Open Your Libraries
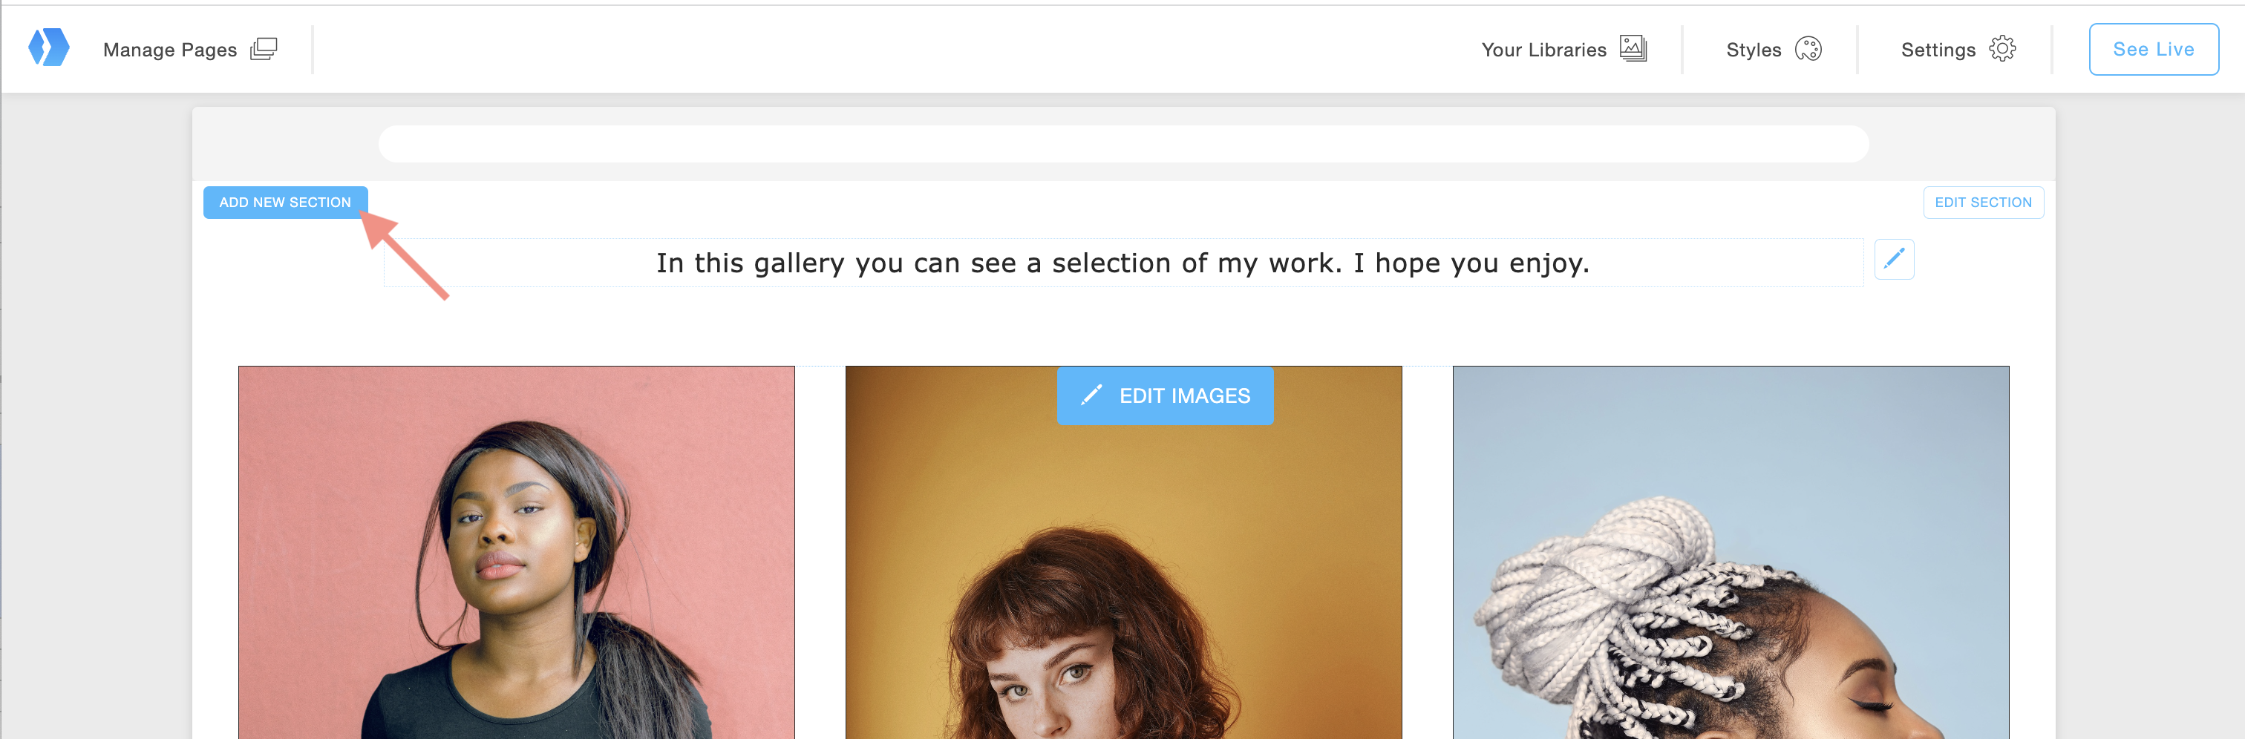The height and width of the screenshot is (739, 2245). pyautogui.click(x=1543, y=50)
